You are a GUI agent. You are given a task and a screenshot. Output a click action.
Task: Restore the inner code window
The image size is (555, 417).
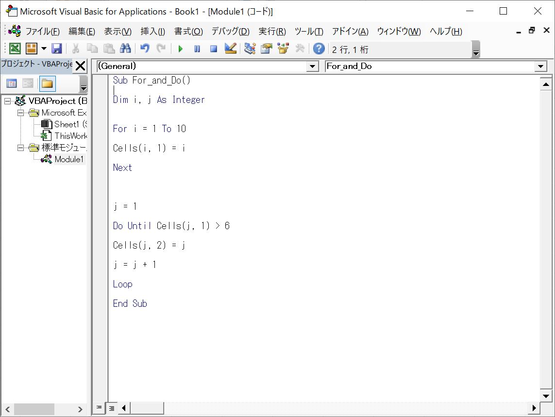point(532,31)
